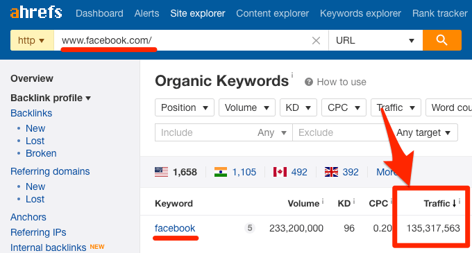Open the Position filter dropdown

pos(185,107)
